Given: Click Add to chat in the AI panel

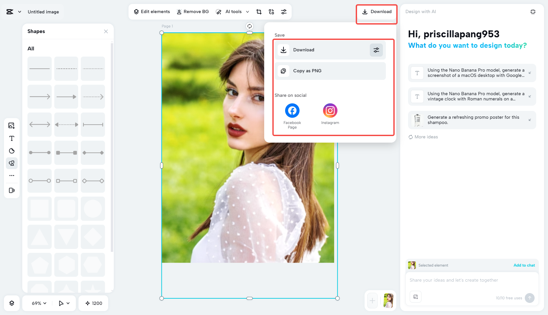Looking at the screenshot, I should [x=524, y=265].
